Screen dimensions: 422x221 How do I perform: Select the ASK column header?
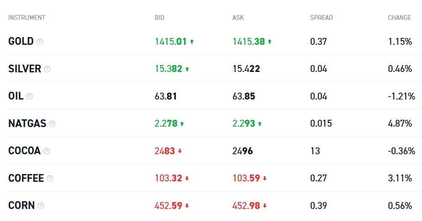[238, 18]
